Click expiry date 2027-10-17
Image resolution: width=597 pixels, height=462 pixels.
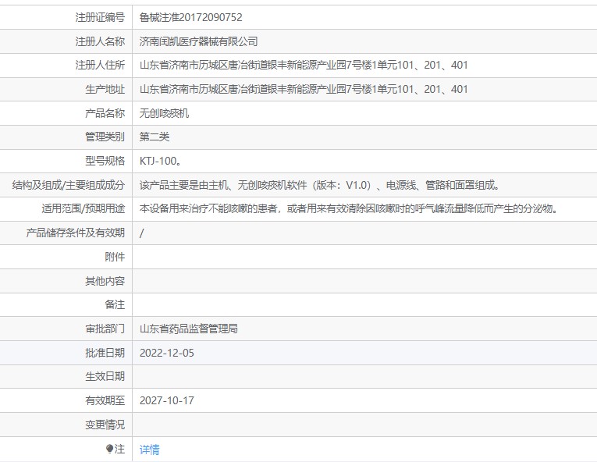point(167,400)
